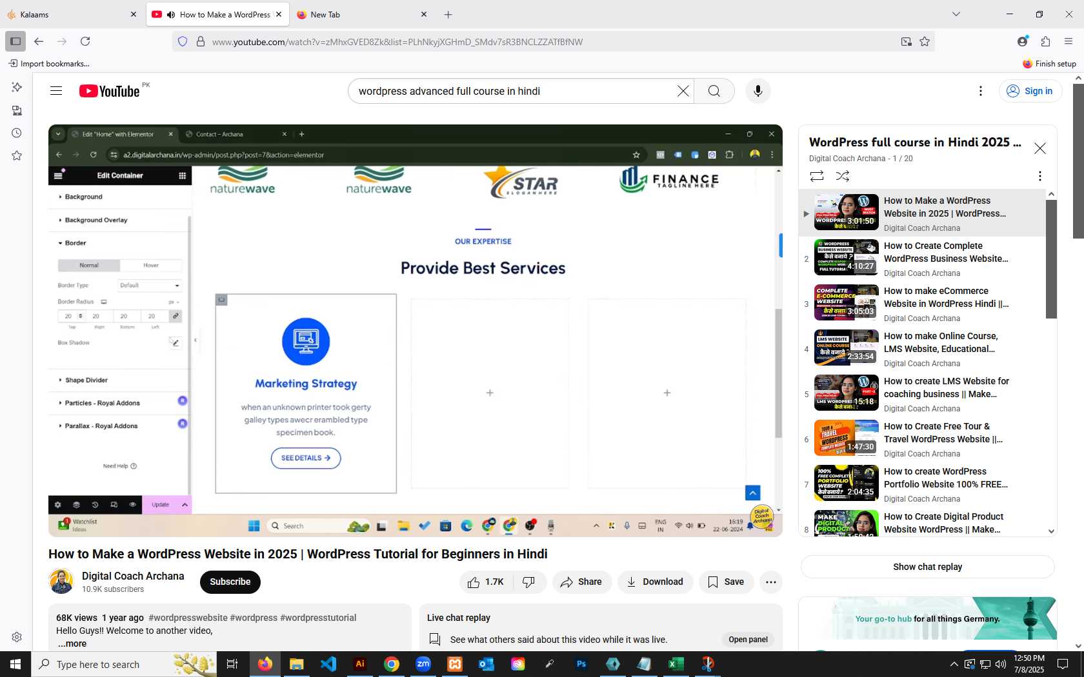Open YouTube settings three-dot menu
The height and width of the screenshot is (677, 1084).
tap(981, 91)
